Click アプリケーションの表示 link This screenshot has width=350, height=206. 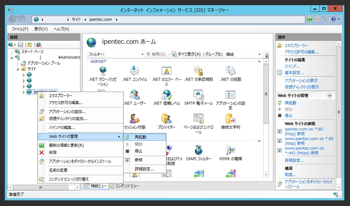pyautogui.click(x=301, y=80)
